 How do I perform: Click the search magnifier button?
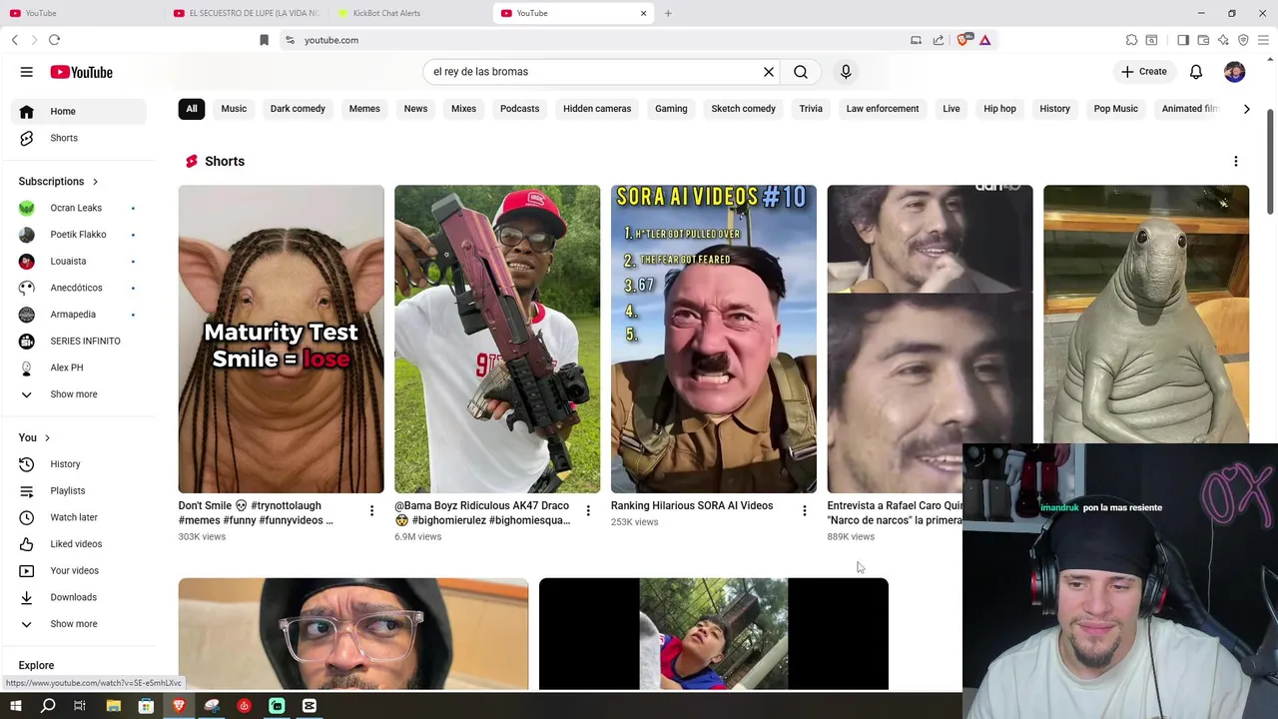pos(801,72)
